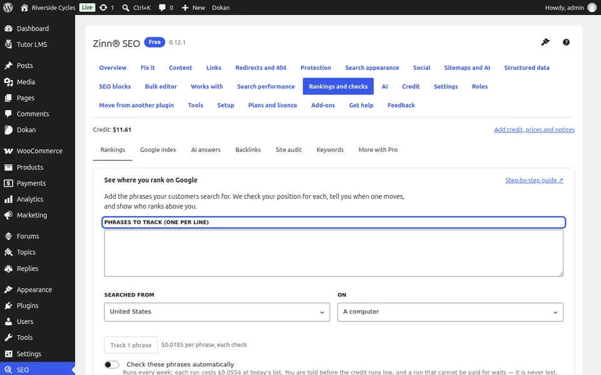601x375 pixels.
Task: Open the Get help tab
Action: (361, 105)
